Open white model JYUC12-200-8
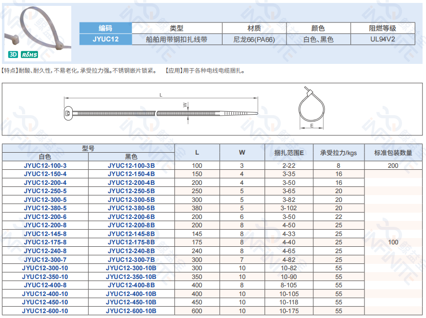The width and height of the screenshot is (426, 318). click(45, 225)
